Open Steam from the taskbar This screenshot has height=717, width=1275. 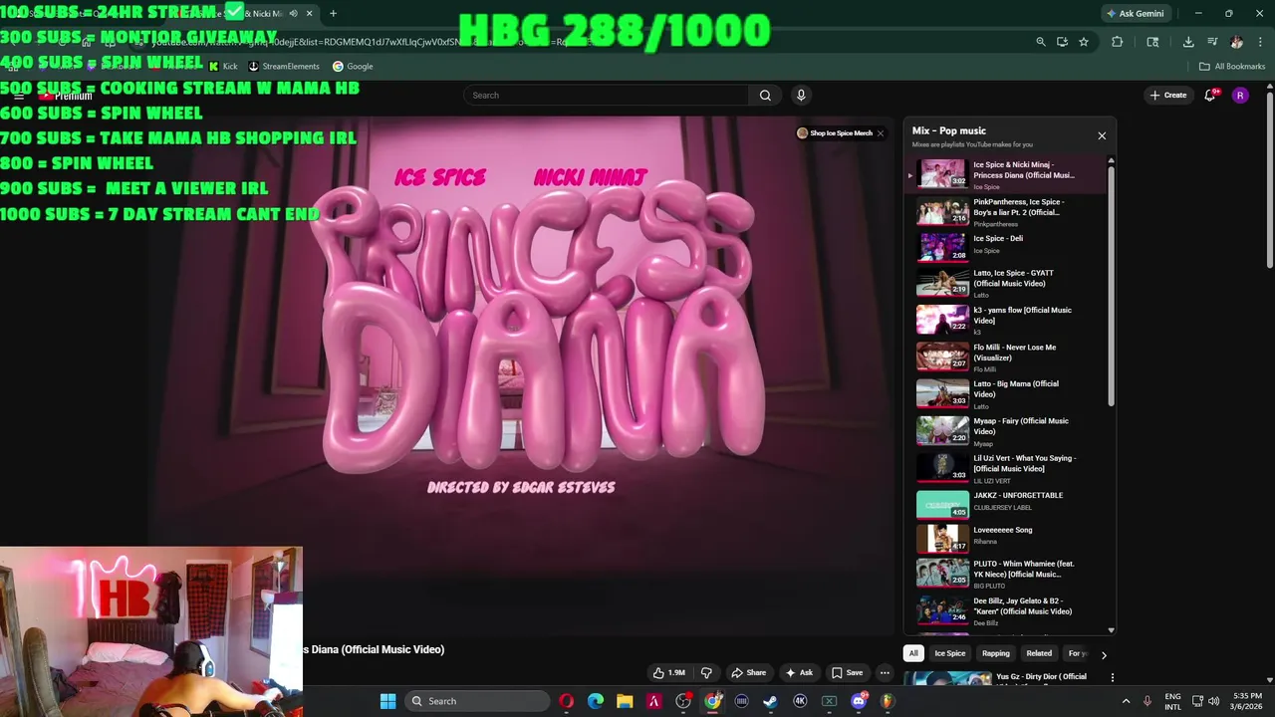click(770, 701)
